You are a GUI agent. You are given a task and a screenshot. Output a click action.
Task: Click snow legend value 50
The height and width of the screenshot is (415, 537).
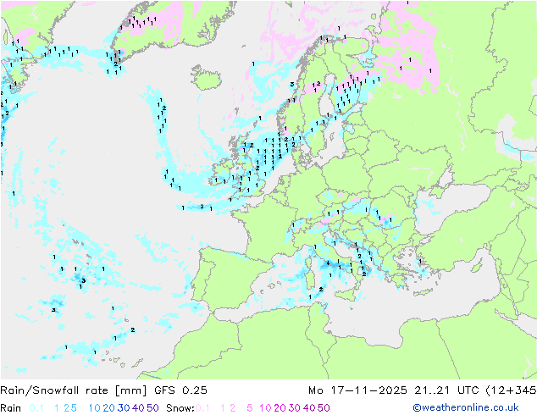[x=324, y=408]
